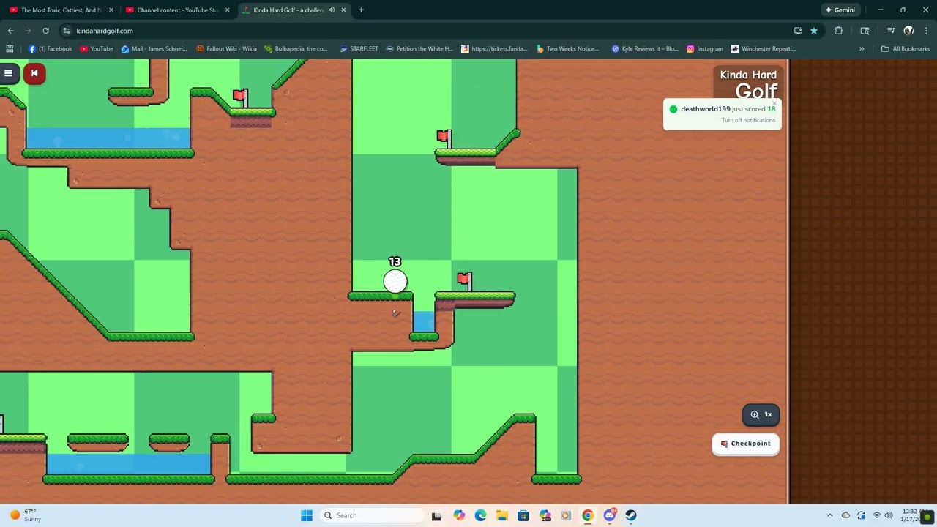Click the taskbar Search box
Image resolution: width=937 pixels, height=527 pixels.
tap(370, 515)
